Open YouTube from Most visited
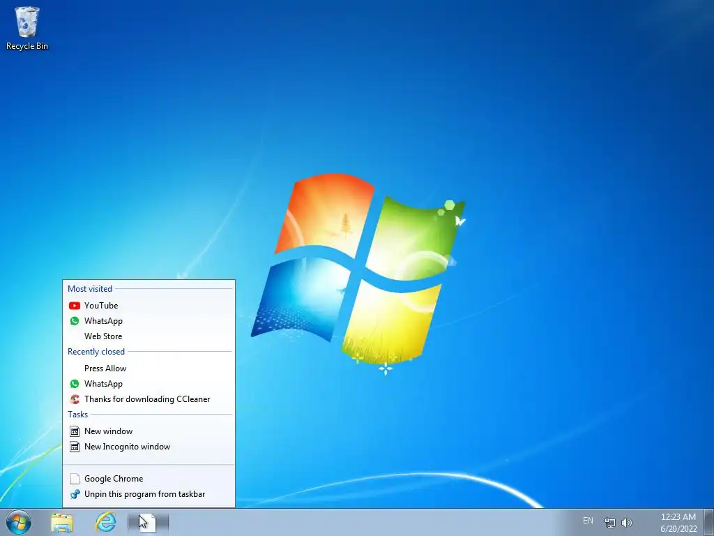The height and width of the screenshot is (536, 714). pos(149,306)
